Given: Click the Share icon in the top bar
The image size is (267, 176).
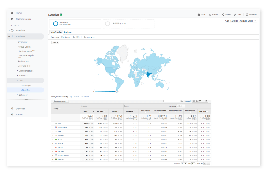Looking at the screenshot, I should 223,15.
